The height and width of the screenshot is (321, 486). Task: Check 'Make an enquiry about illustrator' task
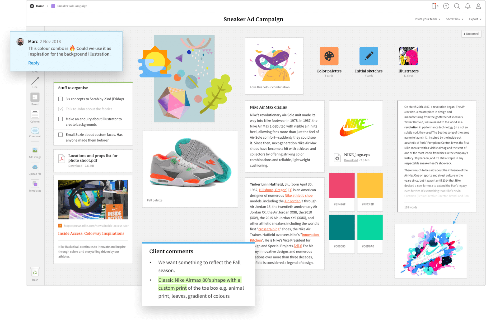tap(60, 119)
